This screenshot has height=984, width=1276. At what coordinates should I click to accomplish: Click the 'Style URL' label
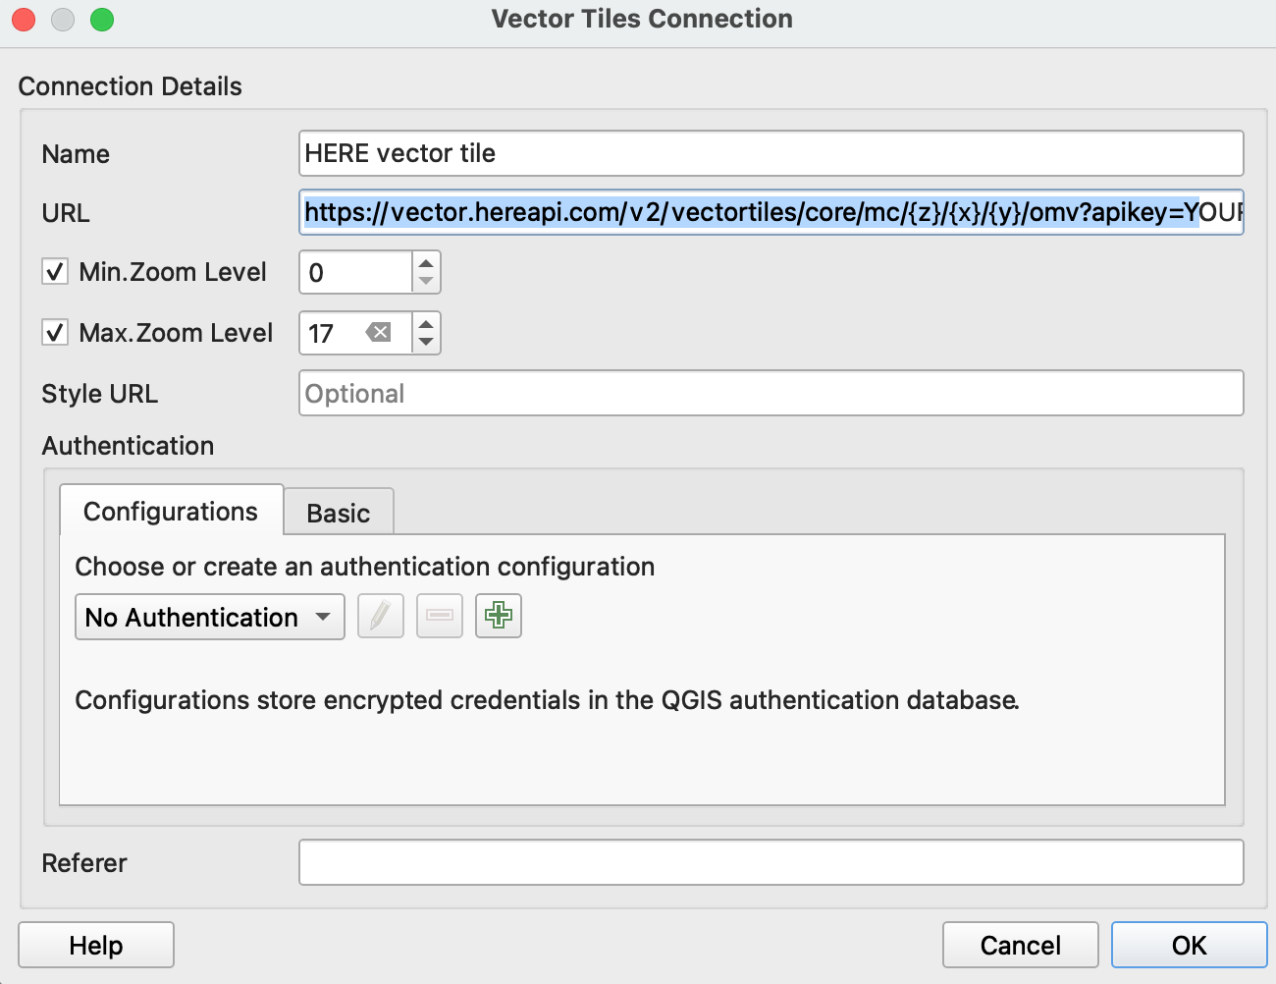100,394
